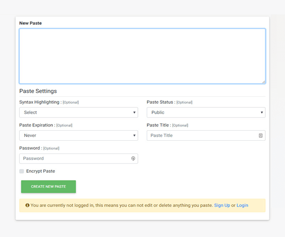Click the key icon inside the Password field
Screen dimensions: 285x237
[133, 159]
